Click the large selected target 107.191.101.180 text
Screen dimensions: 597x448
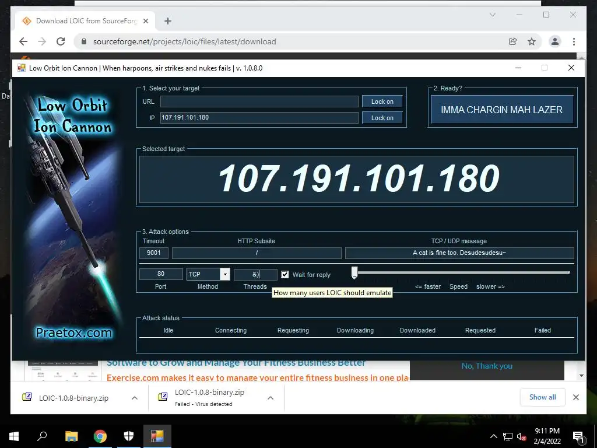(359, 178)
